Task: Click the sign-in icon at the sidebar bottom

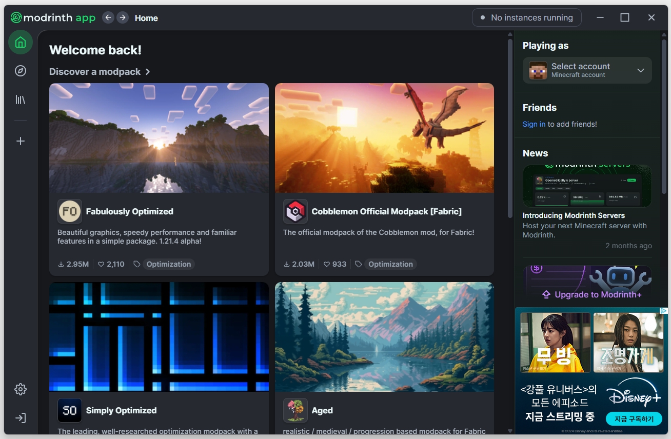Action: (21, 418)
